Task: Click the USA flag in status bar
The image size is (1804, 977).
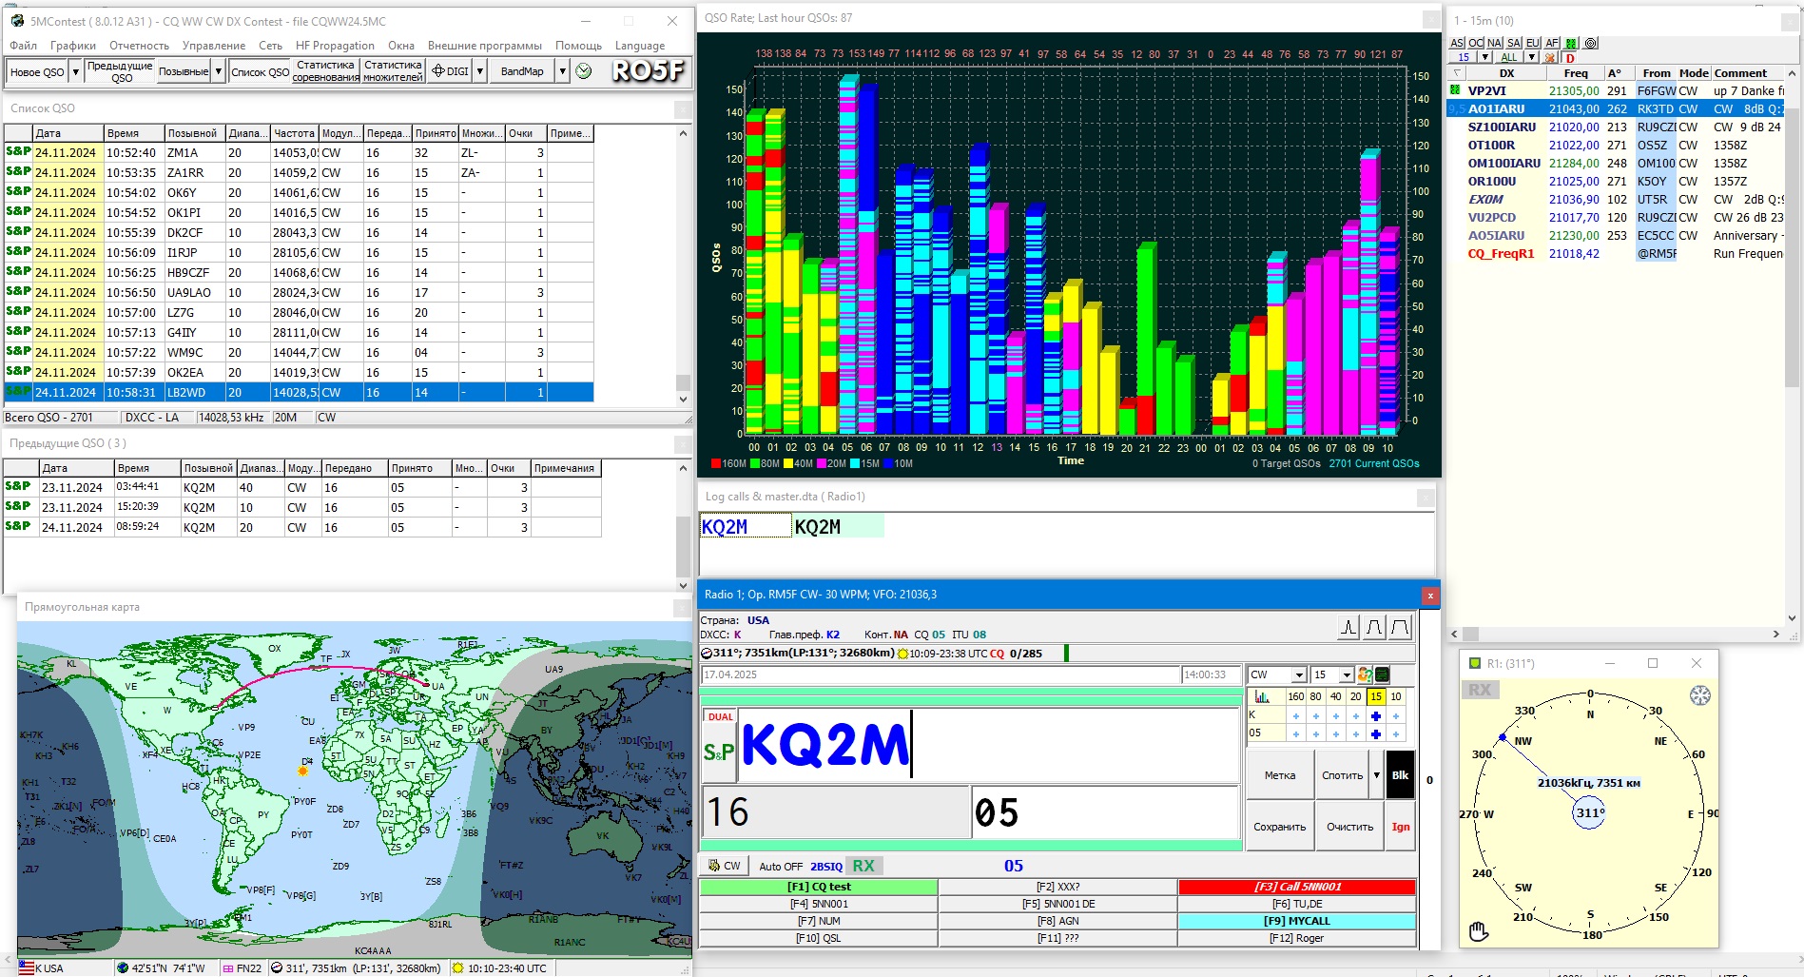Action: click(27, 968)
